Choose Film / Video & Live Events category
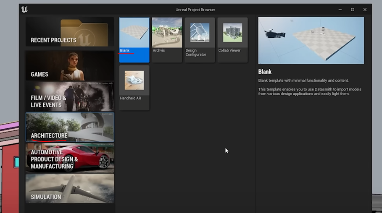The height and width of the screenshot is (213, 382). click(70, 96)
